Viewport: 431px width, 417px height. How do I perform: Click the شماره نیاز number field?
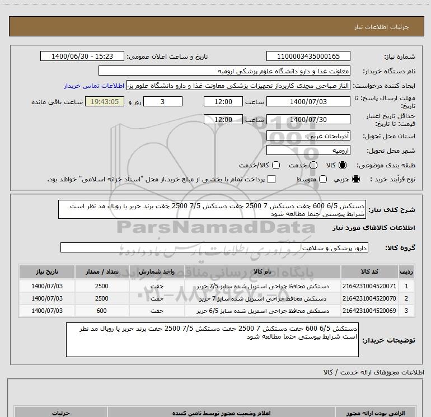(x=308, y=57)
